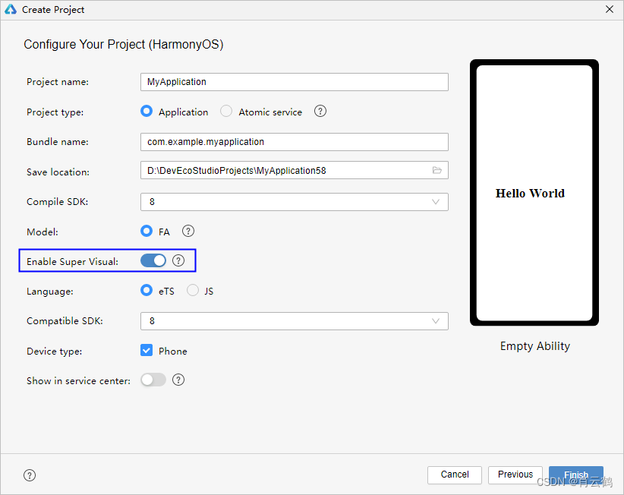The image size is (624, 495).
Task: Click the Configure Your Project (HarmonyOS) heading
Action: coord(124,45)
